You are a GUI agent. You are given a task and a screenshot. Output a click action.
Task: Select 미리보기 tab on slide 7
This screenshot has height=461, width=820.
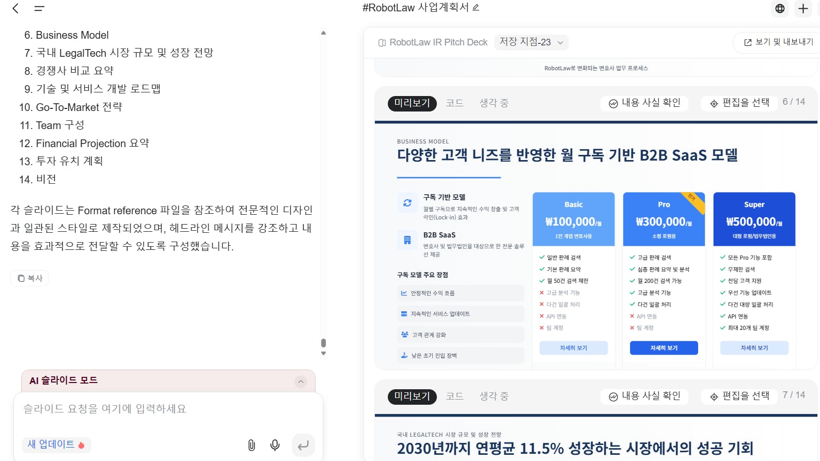pyautogui.click(x=412, y=396)
